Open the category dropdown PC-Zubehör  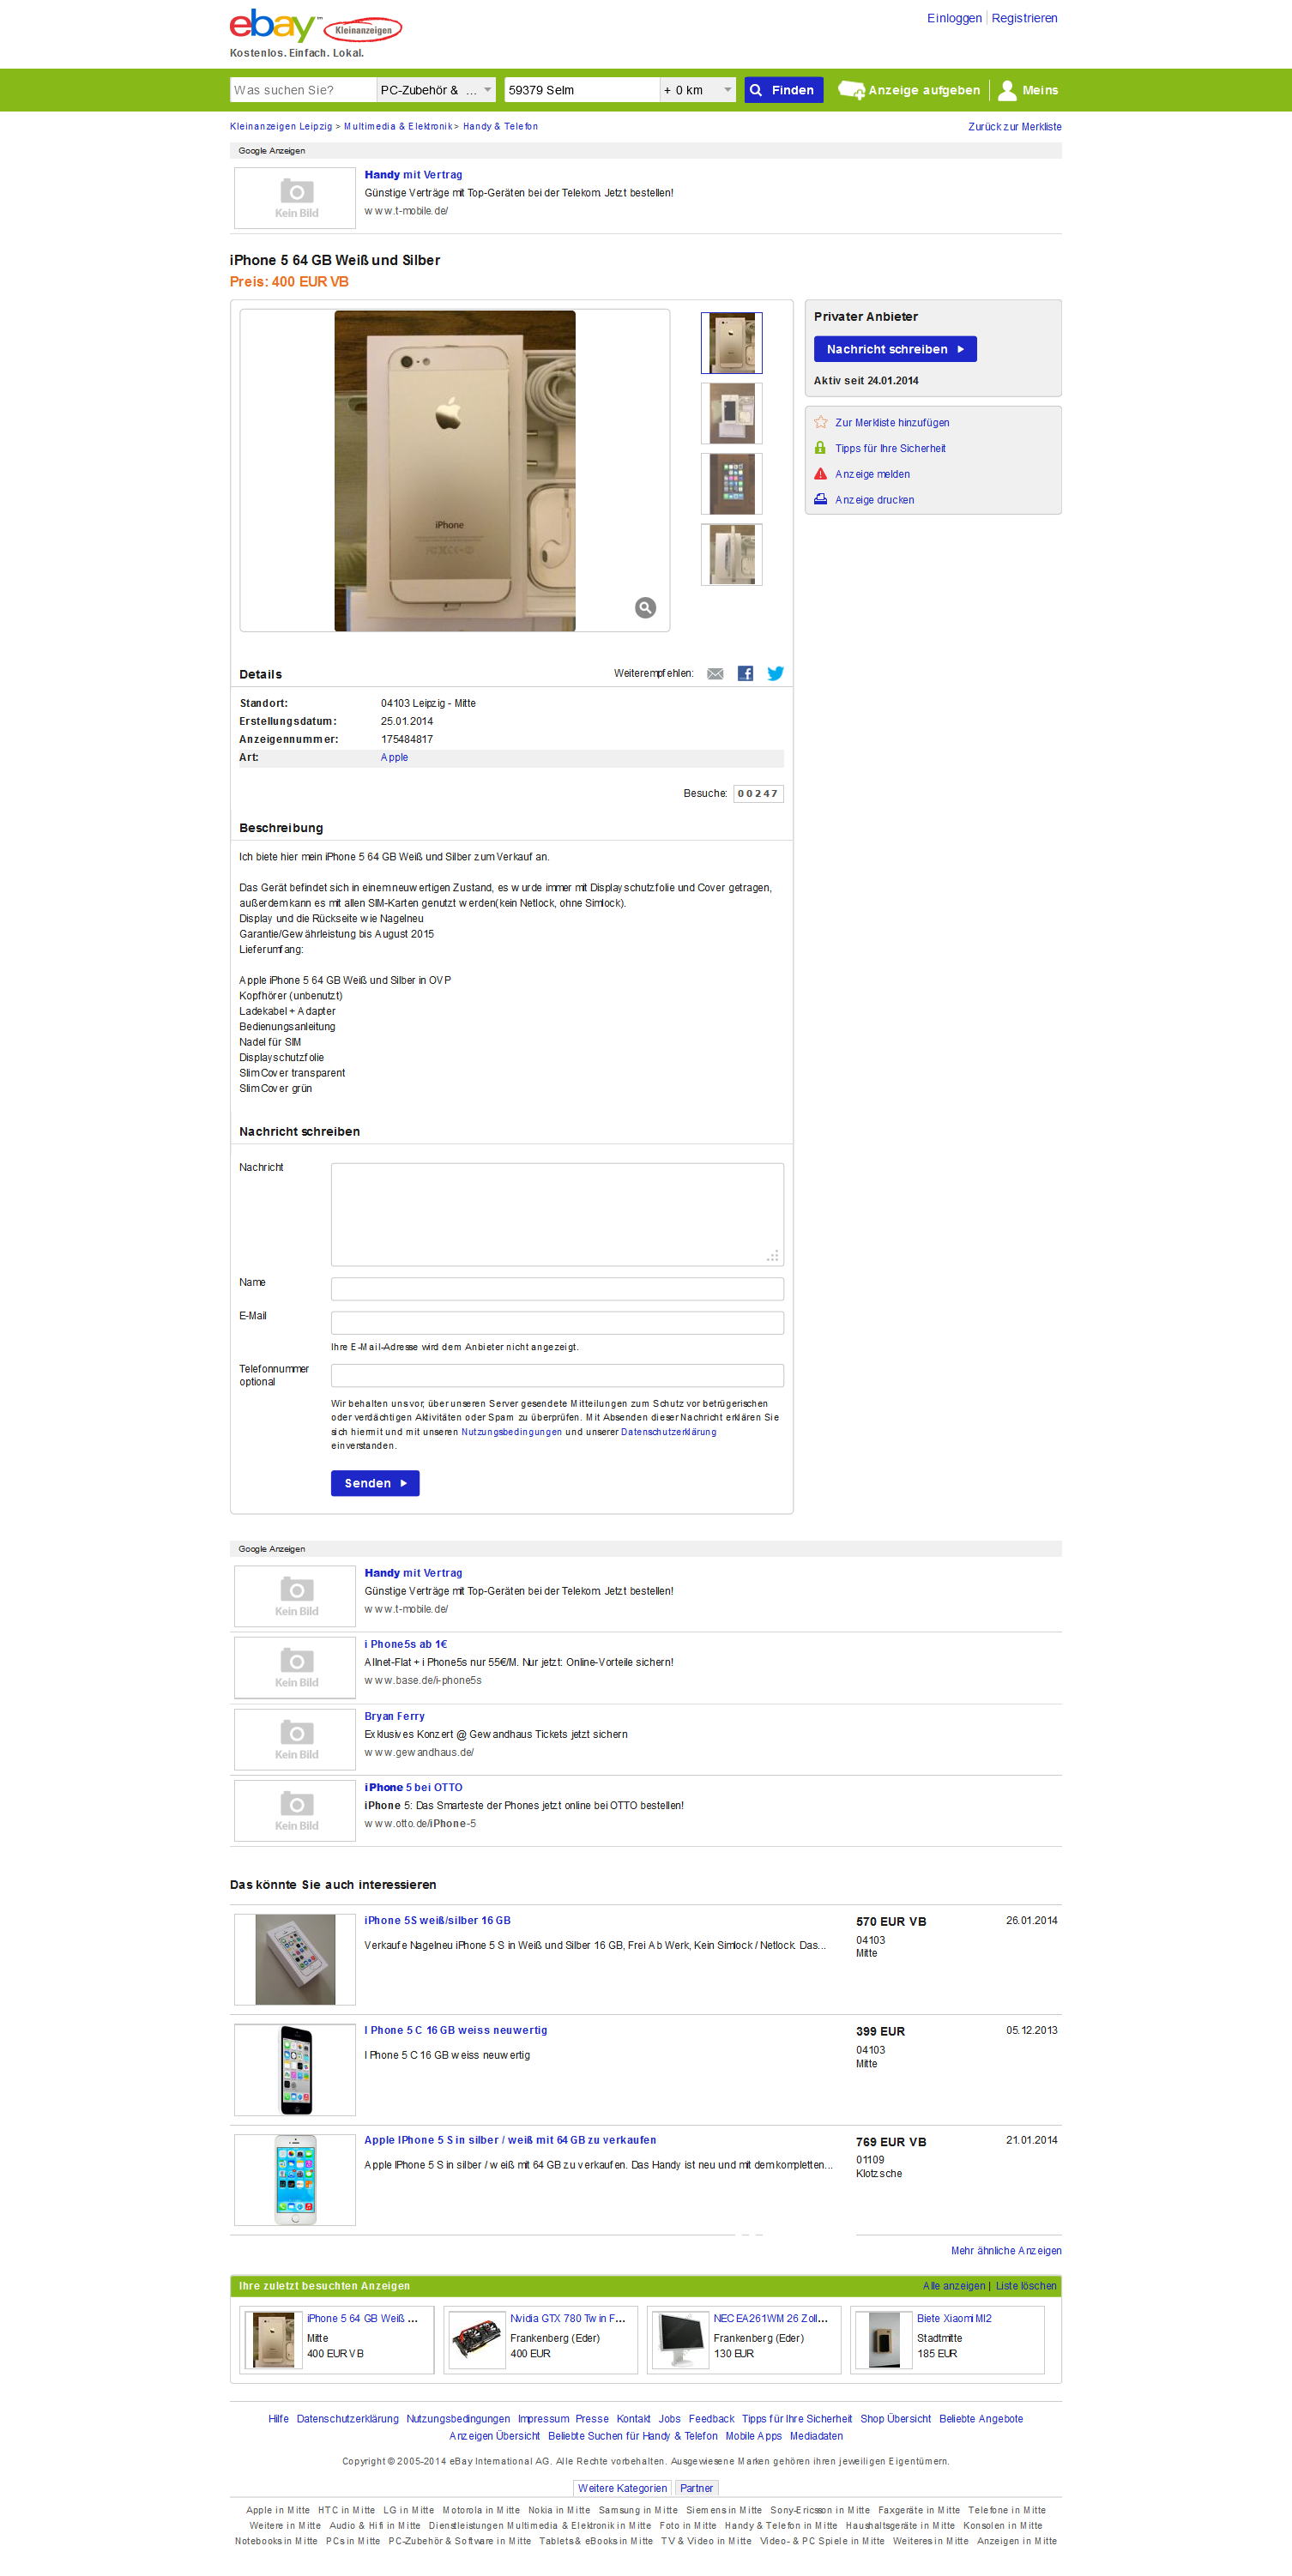pyautogui.click(x=436, y=90)
